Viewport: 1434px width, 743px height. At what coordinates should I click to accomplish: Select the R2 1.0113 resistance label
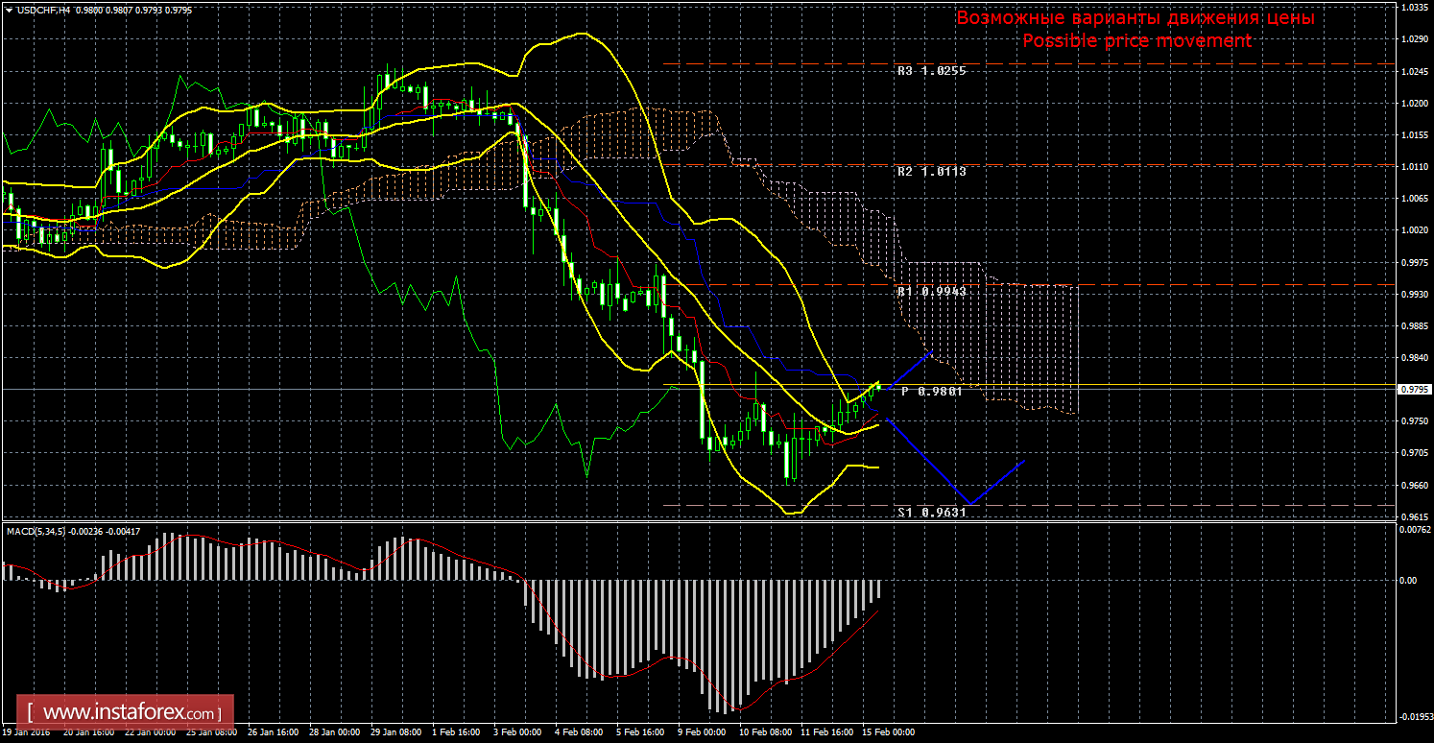point(931,172)
